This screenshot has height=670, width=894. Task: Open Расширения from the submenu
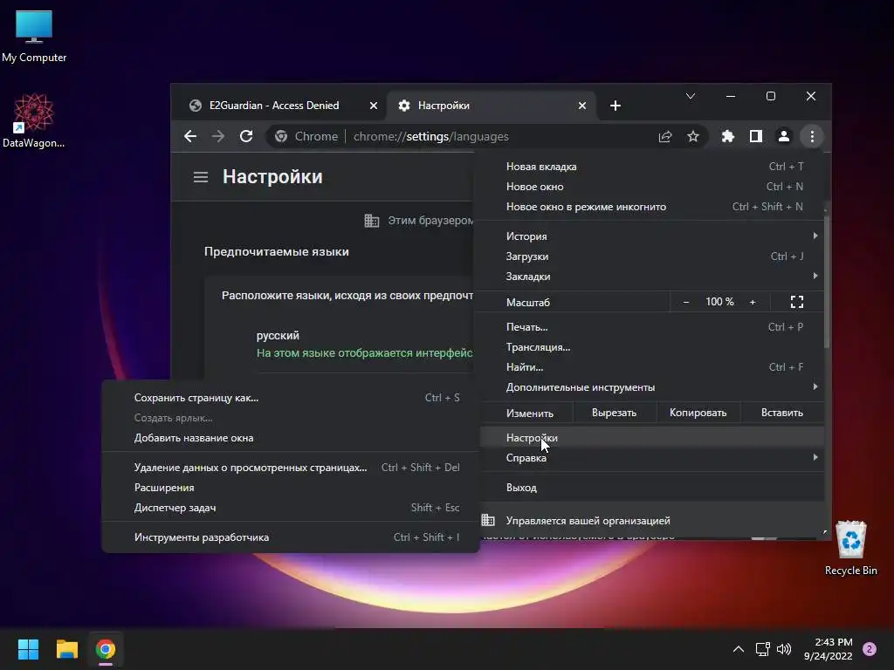click(290, 488)
